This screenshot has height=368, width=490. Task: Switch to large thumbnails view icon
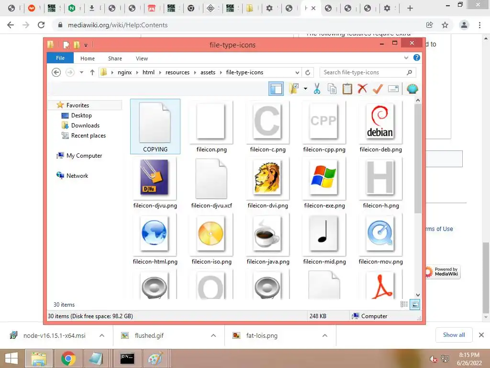(x=415, y=304)
